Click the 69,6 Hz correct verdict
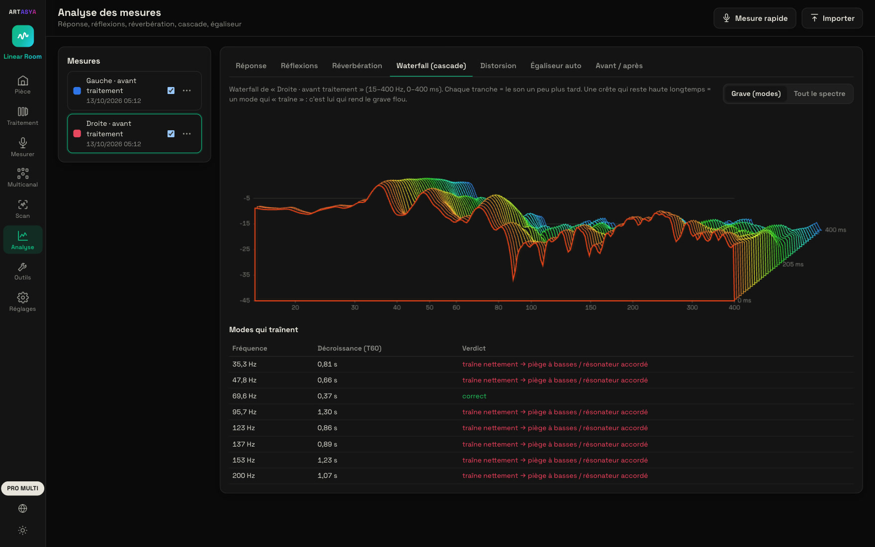This screenshot has width=875, height=547. (474, 396)
